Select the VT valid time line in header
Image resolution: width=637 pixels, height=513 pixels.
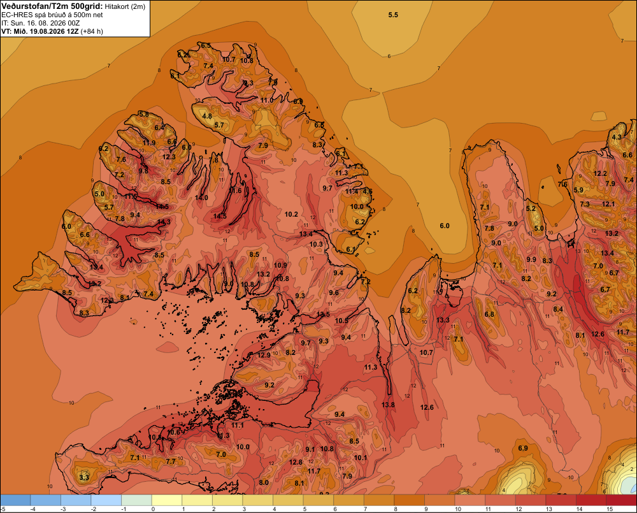52,31
